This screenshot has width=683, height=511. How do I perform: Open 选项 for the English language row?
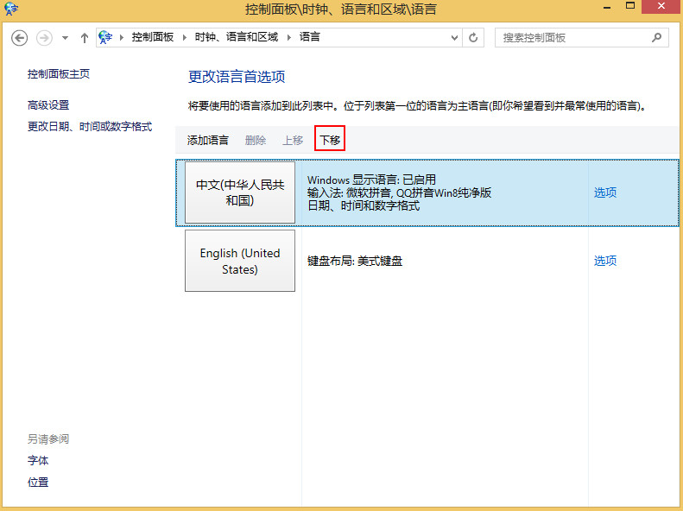click(x=605, y=261)
